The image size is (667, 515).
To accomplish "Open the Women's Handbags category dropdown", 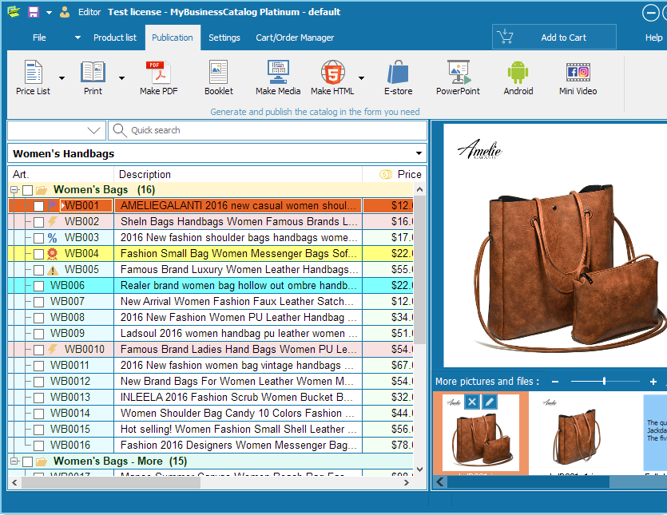I will [x=419, y=154].
